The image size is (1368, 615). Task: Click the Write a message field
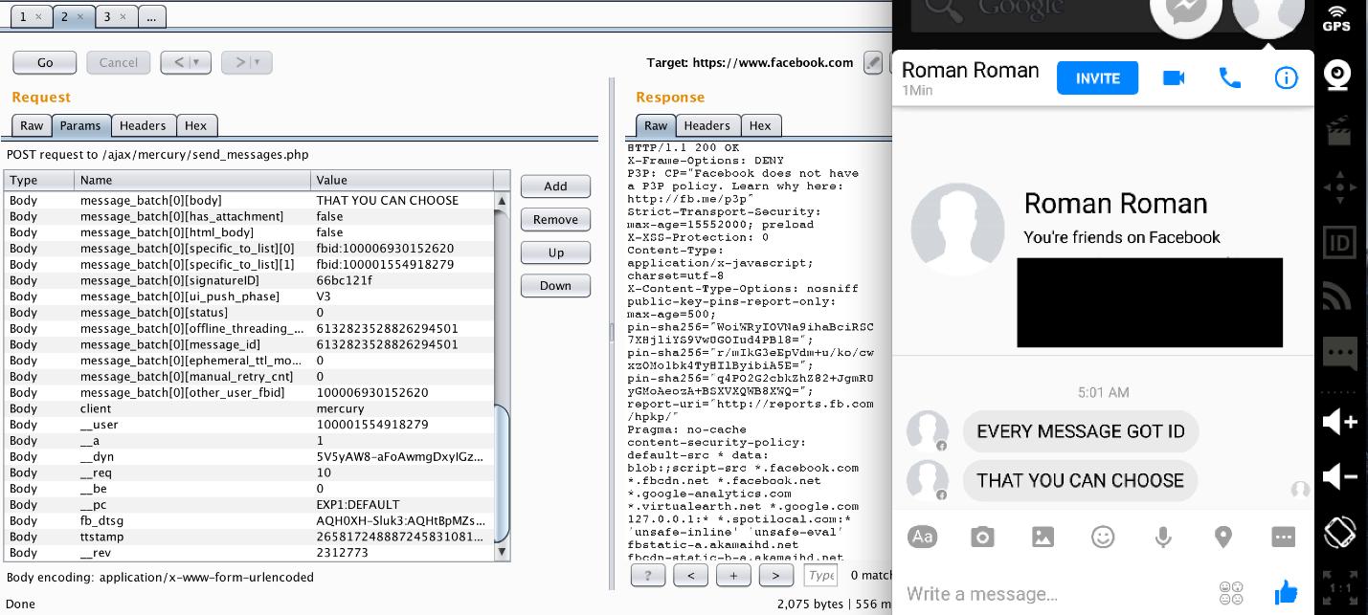[x=1053, y=593]
